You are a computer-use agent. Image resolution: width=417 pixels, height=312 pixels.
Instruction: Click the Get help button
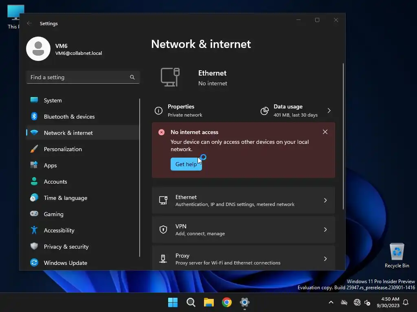tap(186, 164)
